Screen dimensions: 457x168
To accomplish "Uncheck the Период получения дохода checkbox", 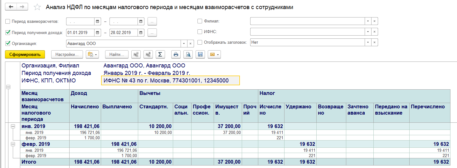I will [x=8, y=32].
